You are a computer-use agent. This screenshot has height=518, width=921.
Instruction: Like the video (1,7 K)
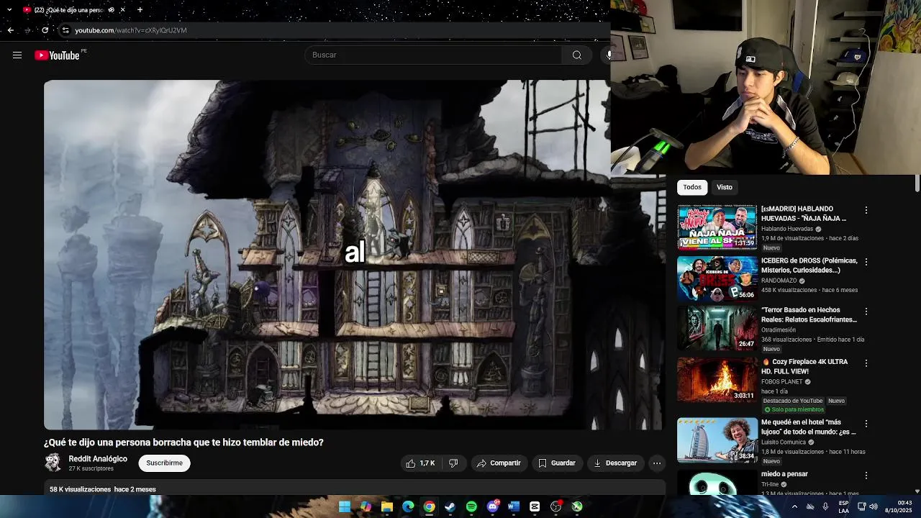pos(419,463)
